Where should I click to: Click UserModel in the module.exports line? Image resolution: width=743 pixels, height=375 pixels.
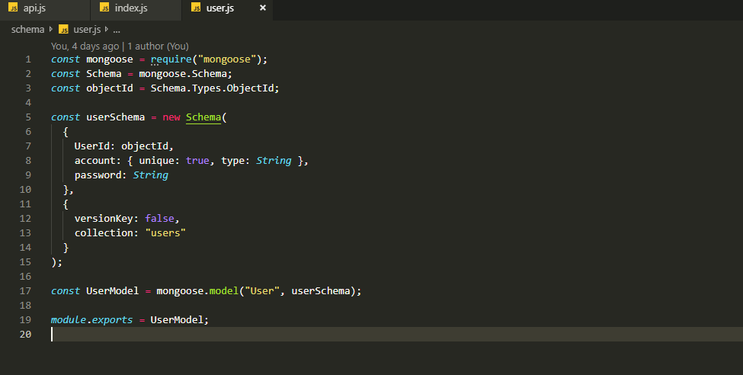click(x=178, y=320)
